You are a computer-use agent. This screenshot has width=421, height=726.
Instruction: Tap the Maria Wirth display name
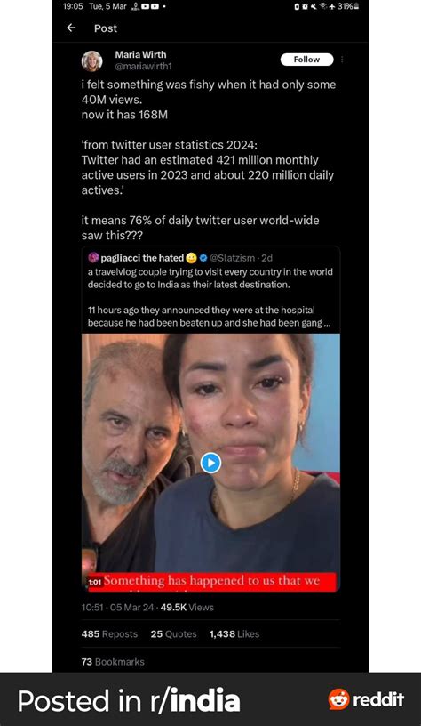tap(140, 54)
